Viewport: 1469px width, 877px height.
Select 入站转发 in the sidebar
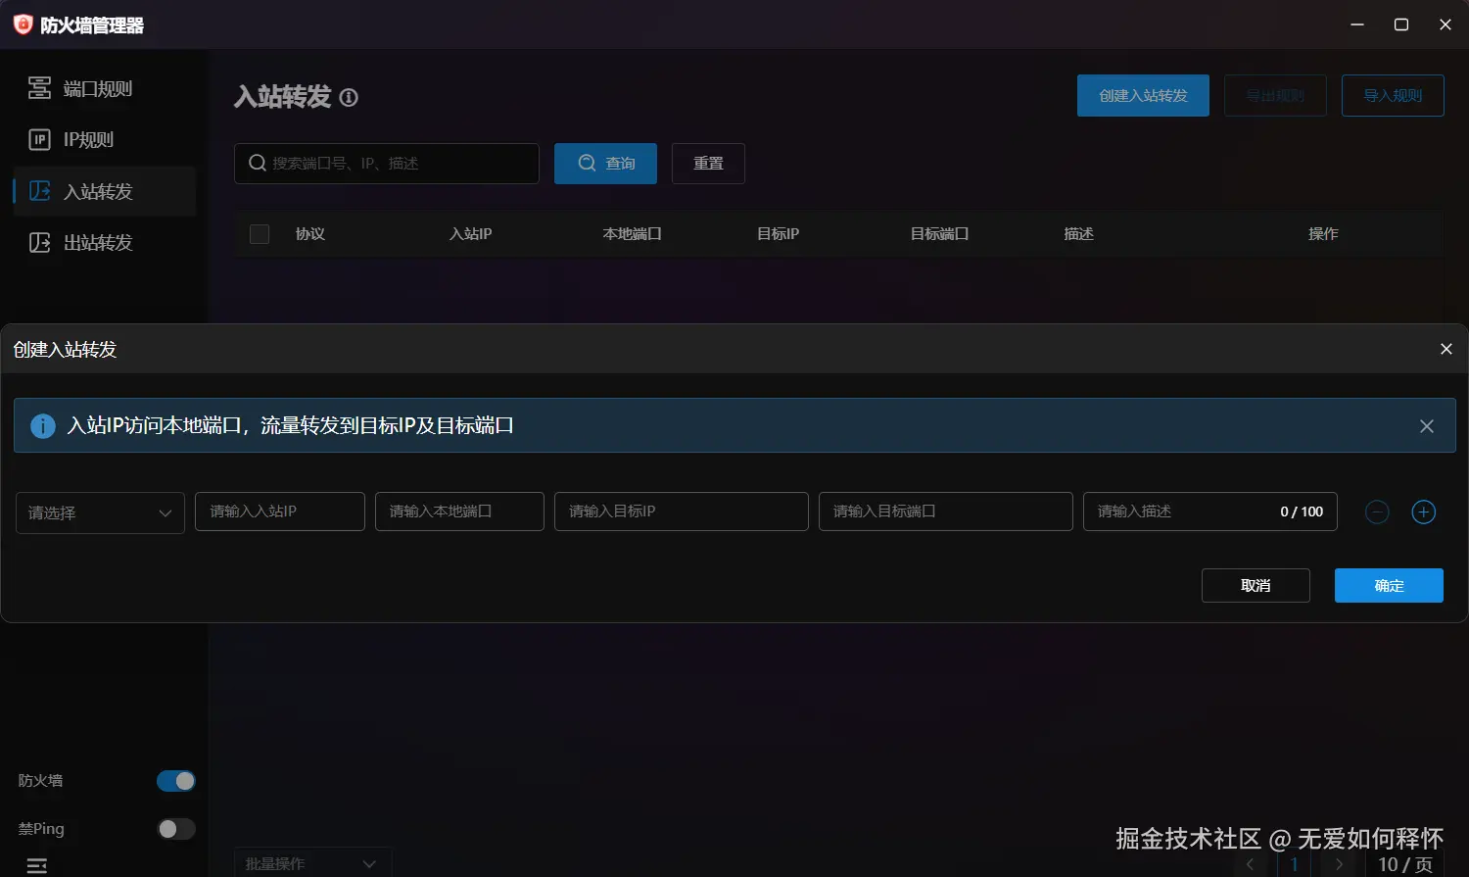(x=104, y=191)
